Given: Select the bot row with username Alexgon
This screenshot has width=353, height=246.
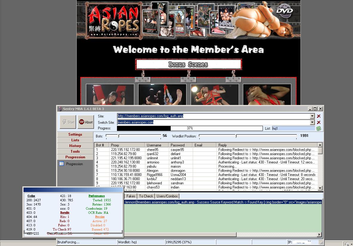Looking at the screenshot, I should click(x=206, y=171).
